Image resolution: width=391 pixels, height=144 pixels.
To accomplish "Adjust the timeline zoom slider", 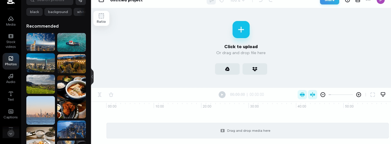I will 341,94.
